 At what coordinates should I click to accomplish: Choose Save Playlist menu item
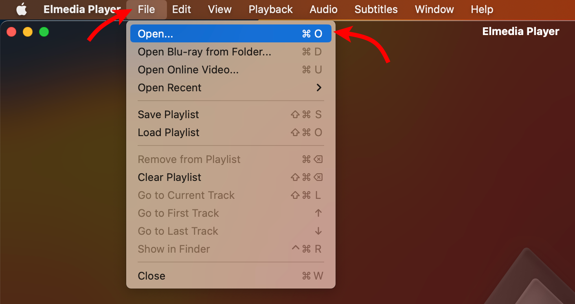[230, 115]
